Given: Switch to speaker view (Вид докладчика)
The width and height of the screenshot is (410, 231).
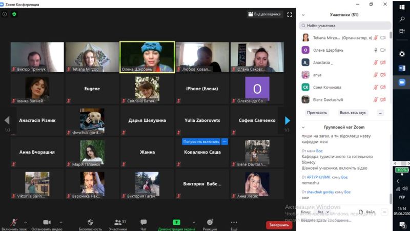Looking at the screenshot, I should [x=264, y=14].
